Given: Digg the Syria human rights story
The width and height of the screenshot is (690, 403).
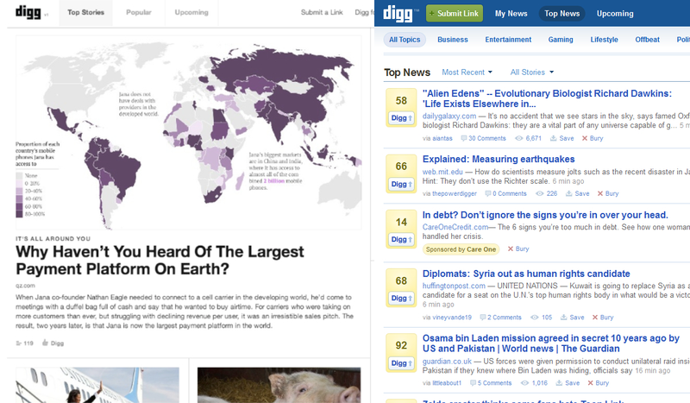Looking at the screenshot, I should 401,299.
